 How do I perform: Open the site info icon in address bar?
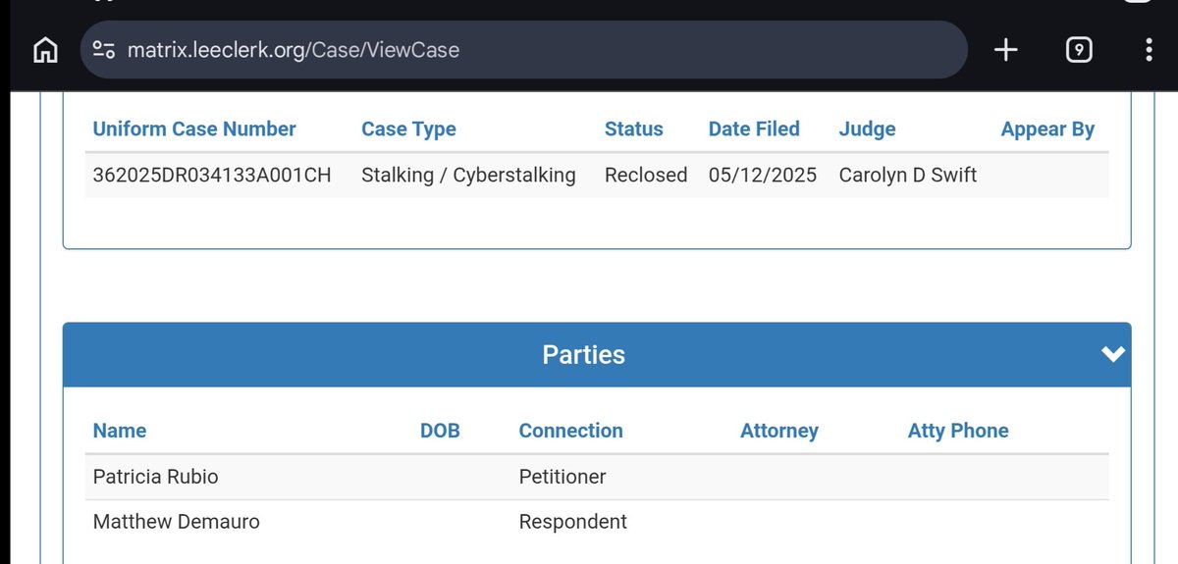105,50
